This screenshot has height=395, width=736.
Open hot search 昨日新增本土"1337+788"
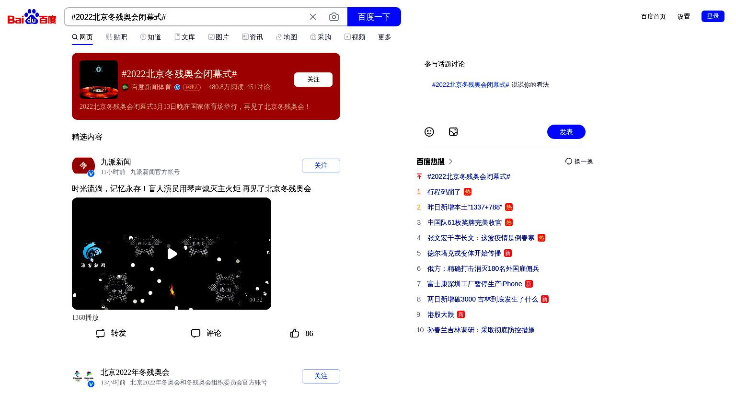[x=465, y=207]
